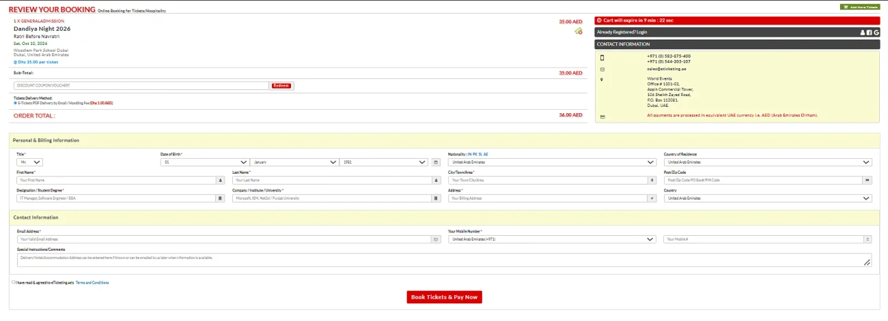Click the user profile login icon
The width and height of the screenshot is (888, 321).
pyautogui.click(x=862, y=32)
